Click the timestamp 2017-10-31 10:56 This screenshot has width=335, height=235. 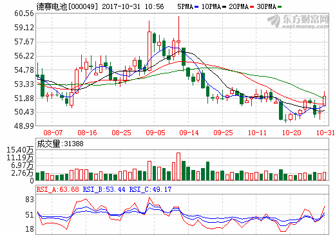[133, 6]
